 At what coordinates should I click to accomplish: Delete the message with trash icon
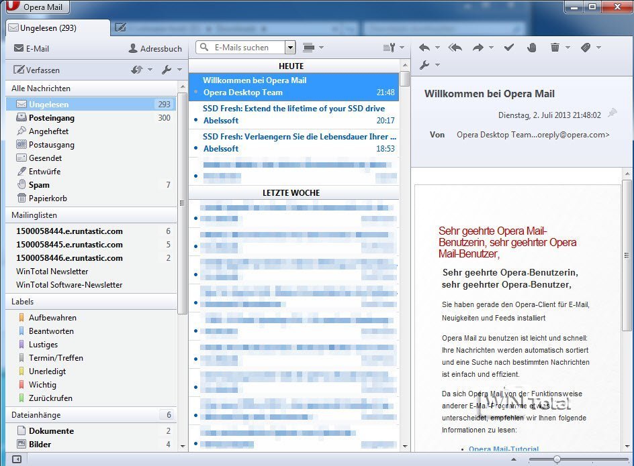(555, 48)
